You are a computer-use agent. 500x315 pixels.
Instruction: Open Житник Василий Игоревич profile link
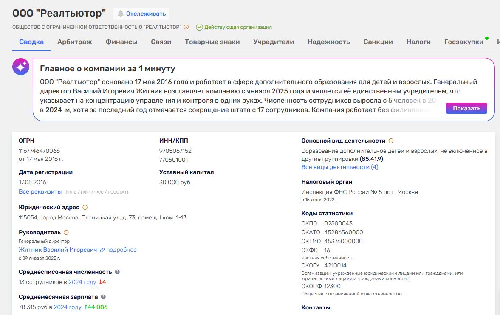(x=58, y=250)
